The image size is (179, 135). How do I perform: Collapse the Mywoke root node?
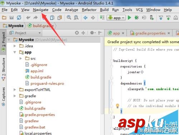(x=9, y=39)
